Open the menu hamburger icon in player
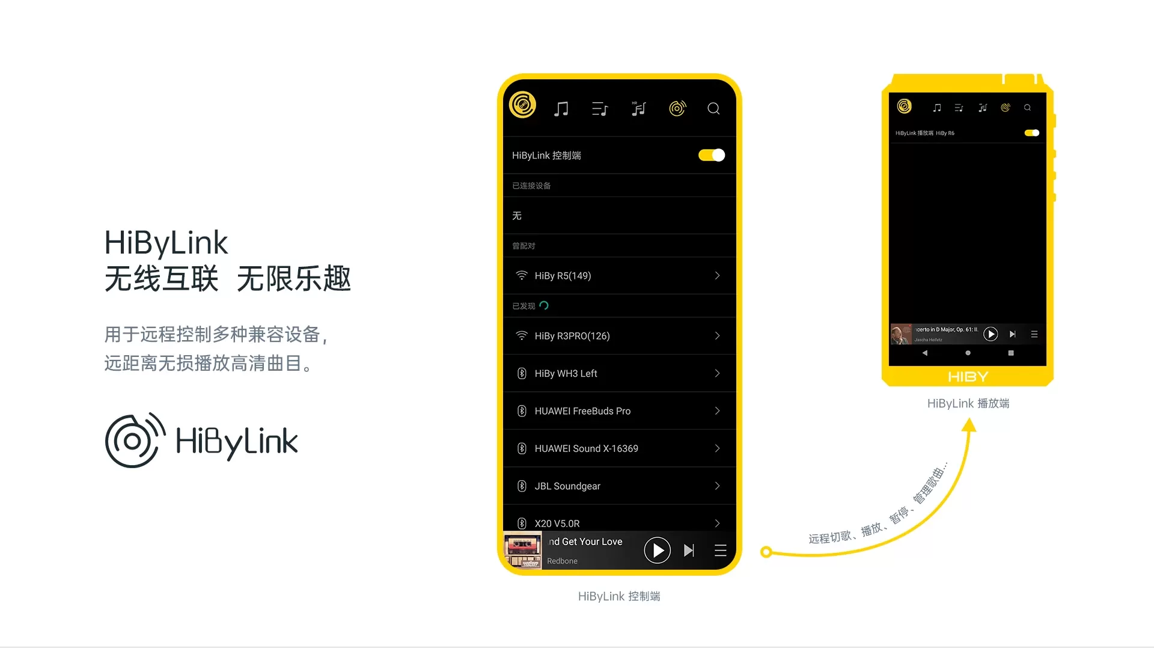The height and width of the screenshot is (649, 1154). (719, 550)
